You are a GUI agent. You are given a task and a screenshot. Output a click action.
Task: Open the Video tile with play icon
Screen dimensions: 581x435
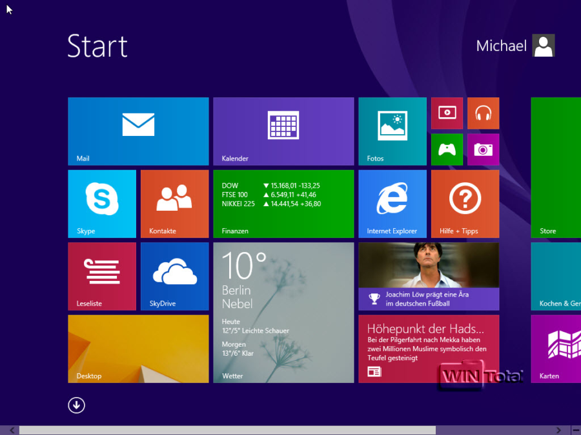point(447,113)
